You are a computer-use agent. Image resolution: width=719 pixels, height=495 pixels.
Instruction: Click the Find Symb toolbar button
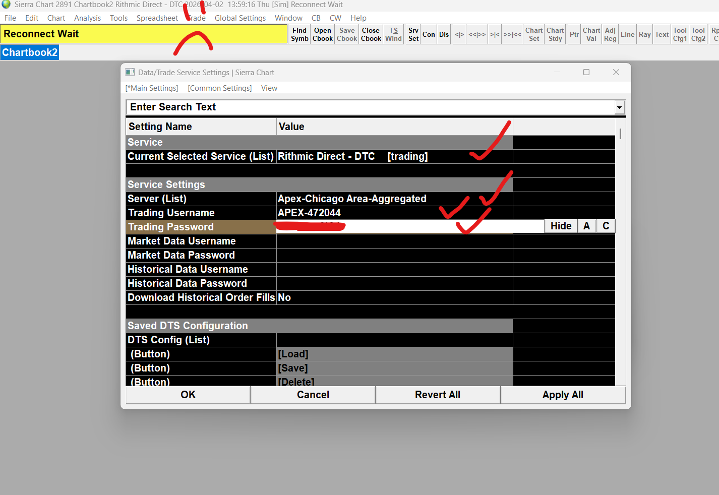[299, 34]
